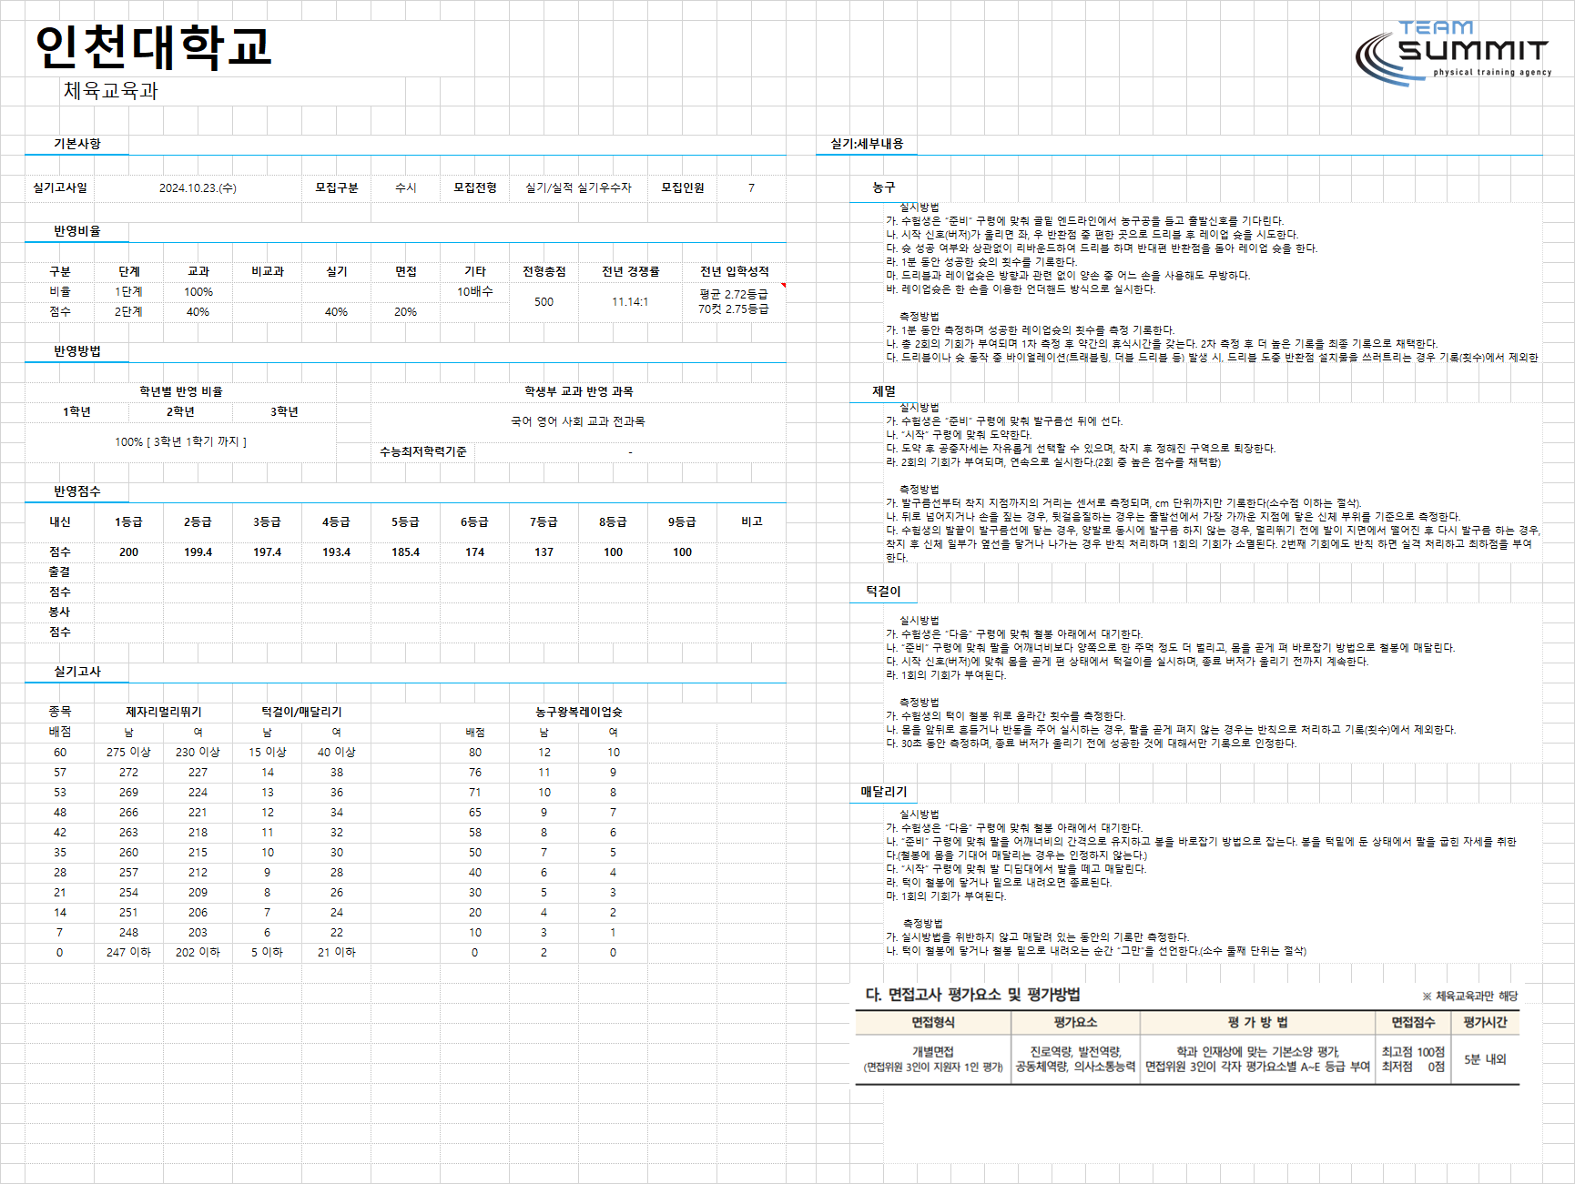
Task: Select the 인천대학교 title cell
Action: point(153,47)
